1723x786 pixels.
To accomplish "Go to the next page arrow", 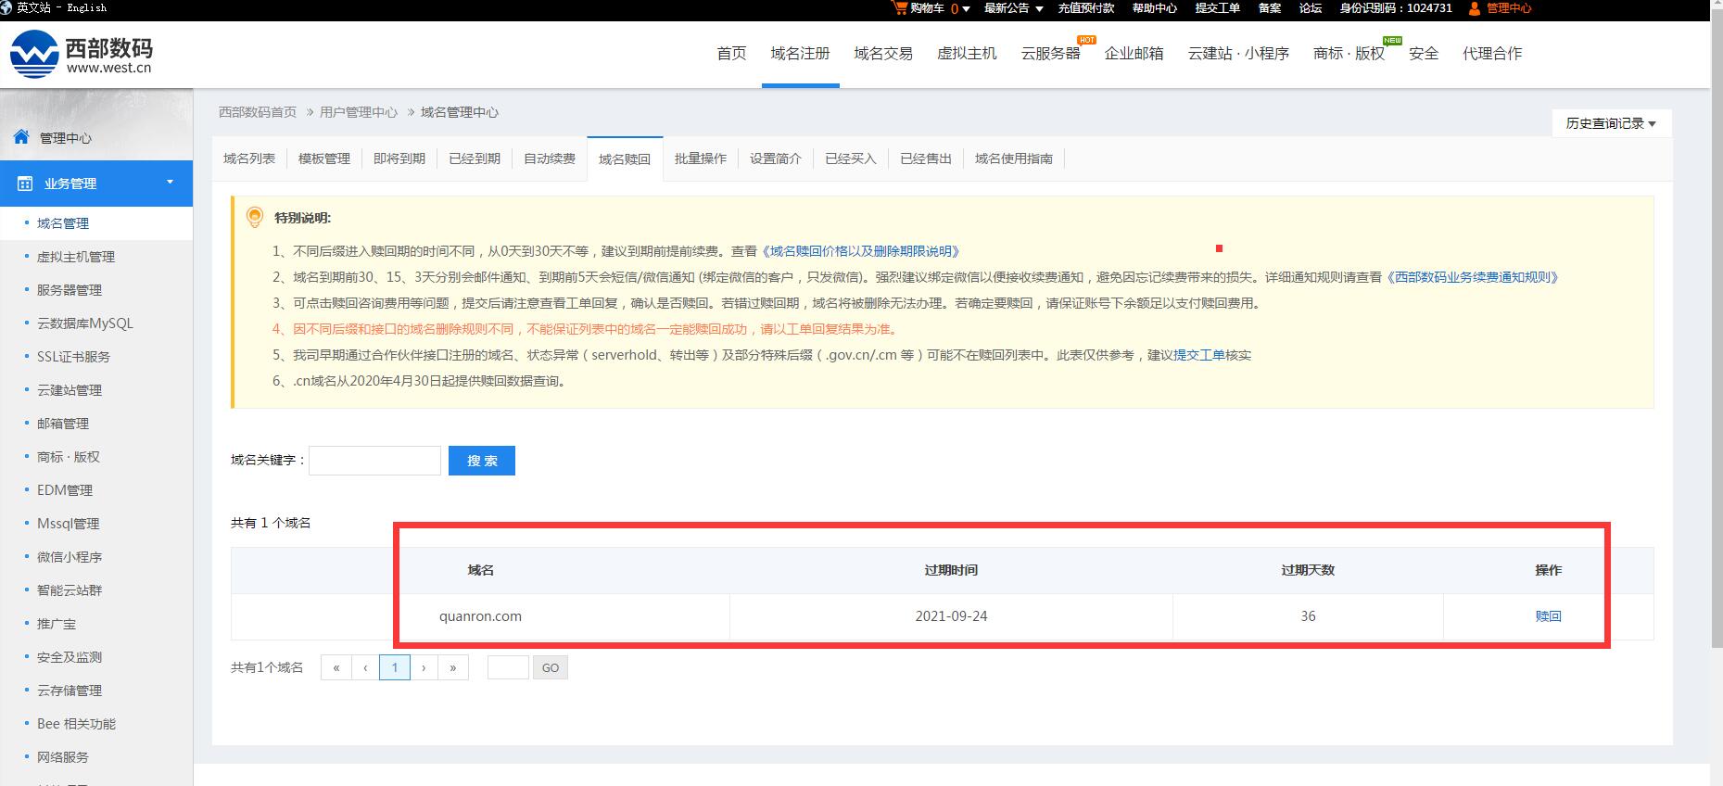I will pyautogui.click(x=424, y=667).
